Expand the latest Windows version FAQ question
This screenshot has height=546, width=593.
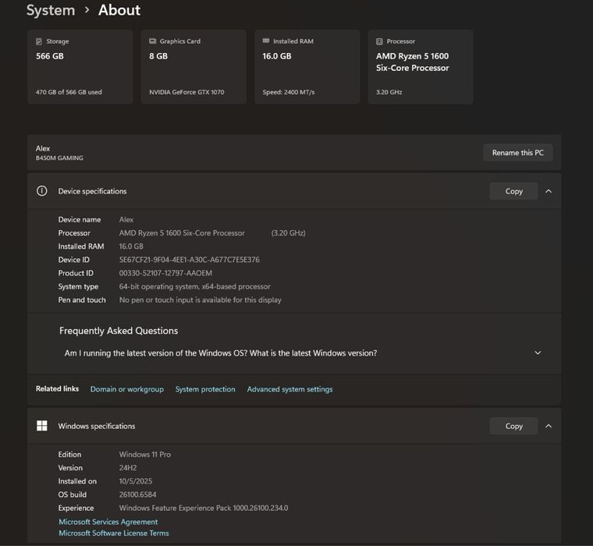tap(538, 353)
